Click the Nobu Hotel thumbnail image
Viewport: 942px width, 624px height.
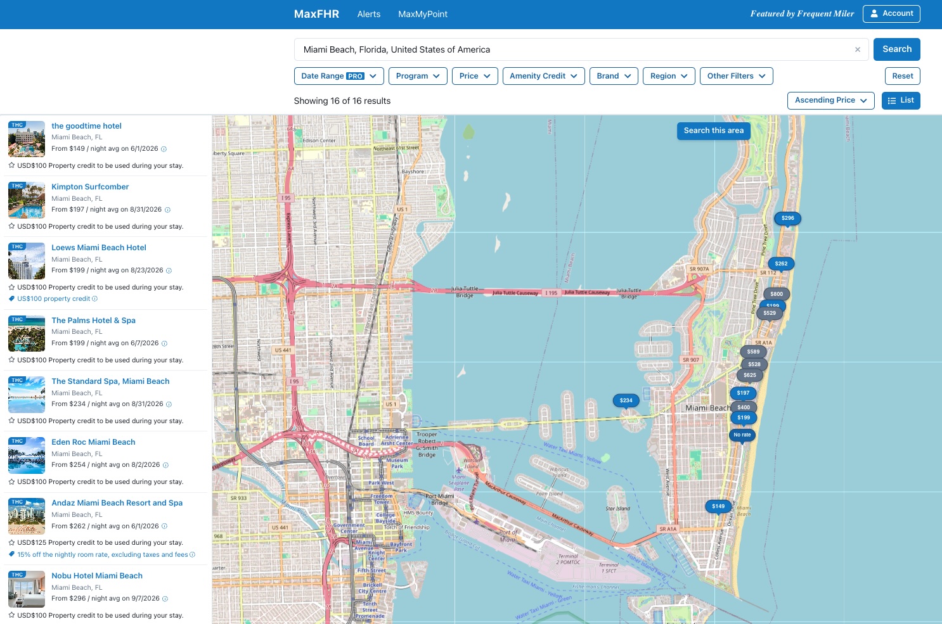point(27,589)
